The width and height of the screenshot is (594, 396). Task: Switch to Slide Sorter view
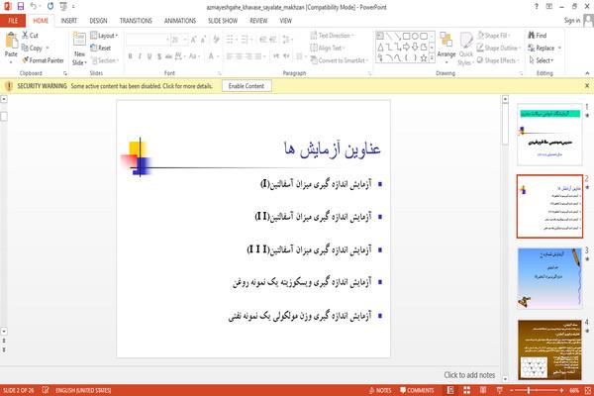pyautogui.click(x=466, y=390)
